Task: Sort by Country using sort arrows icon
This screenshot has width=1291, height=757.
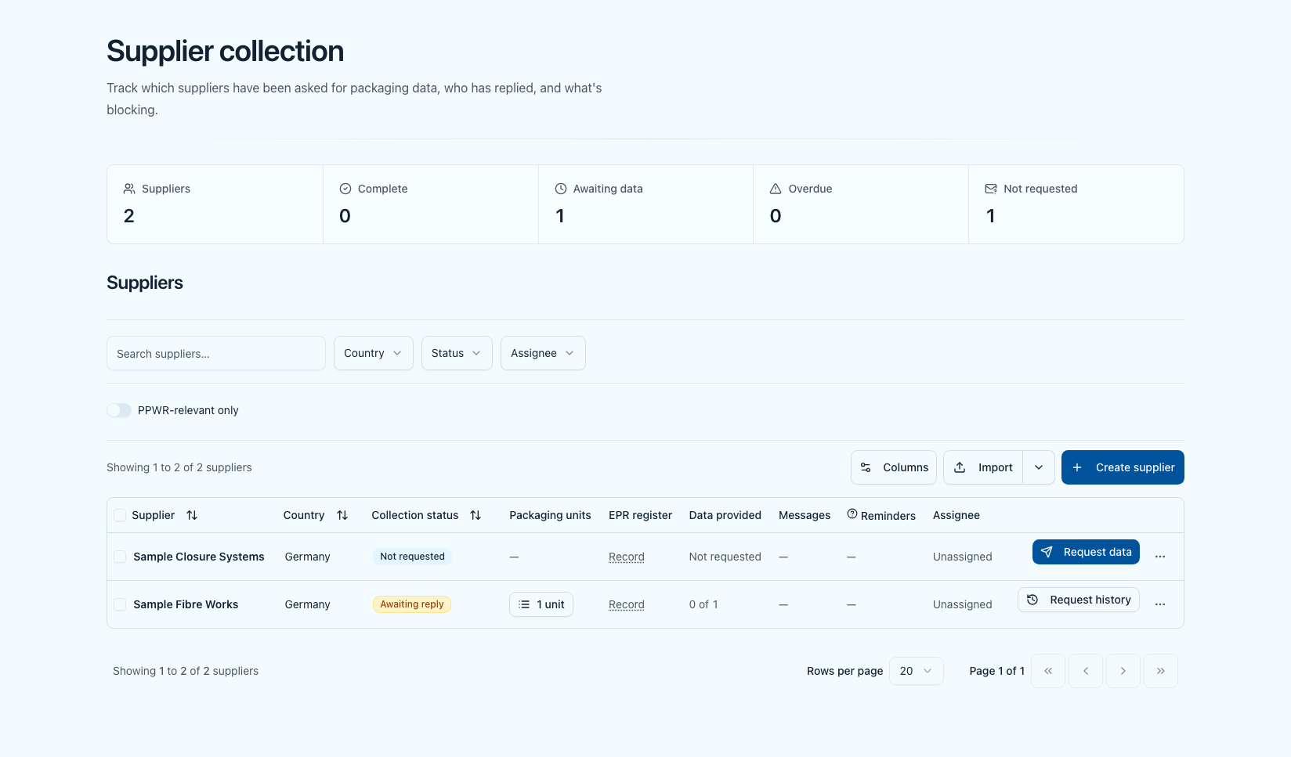Action: point(342,515)
